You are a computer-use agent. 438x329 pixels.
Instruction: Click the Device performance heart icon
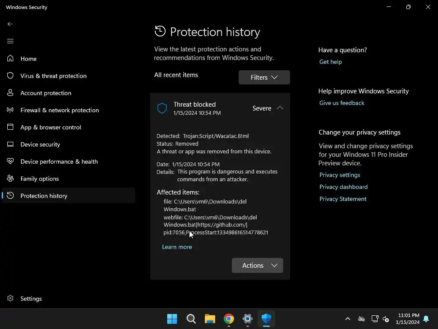pos(10,161)
